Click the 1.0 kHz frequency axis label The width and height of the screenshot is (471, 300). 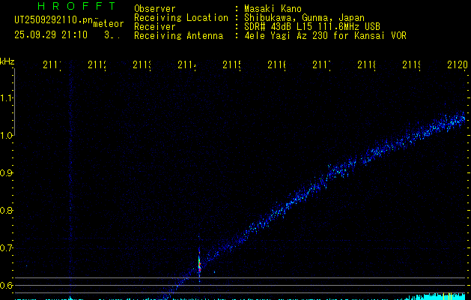(7, 135)
